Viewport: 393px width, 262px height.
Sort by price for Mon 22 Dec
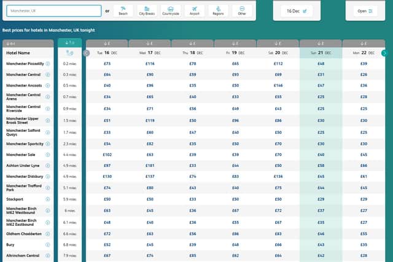tap(364, 44)
